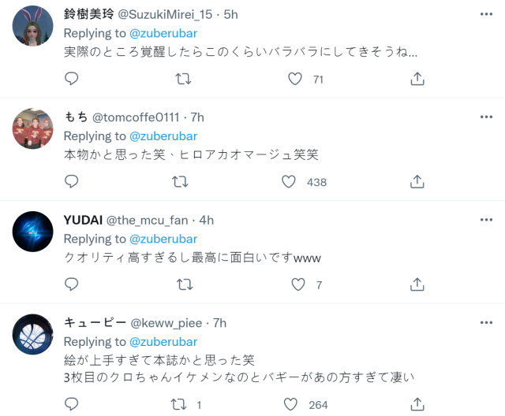Reply to YUDAI's tweet
The height and width of the screenshot is (416, 505).
click(71, 284)
